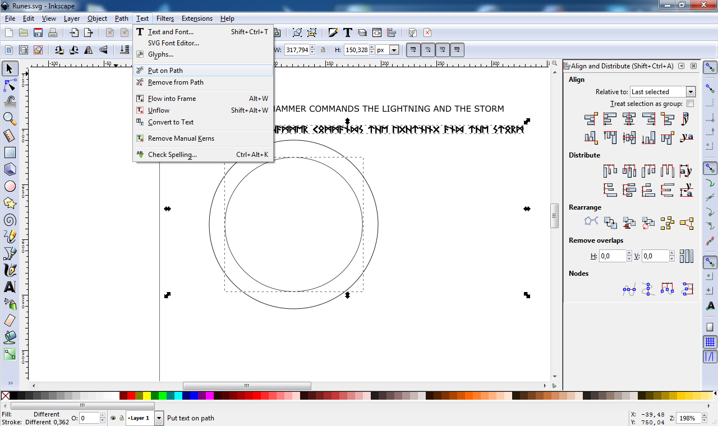Select the Selector arrow tool
The width and height of the screenshot is (718, 426).
10,69
